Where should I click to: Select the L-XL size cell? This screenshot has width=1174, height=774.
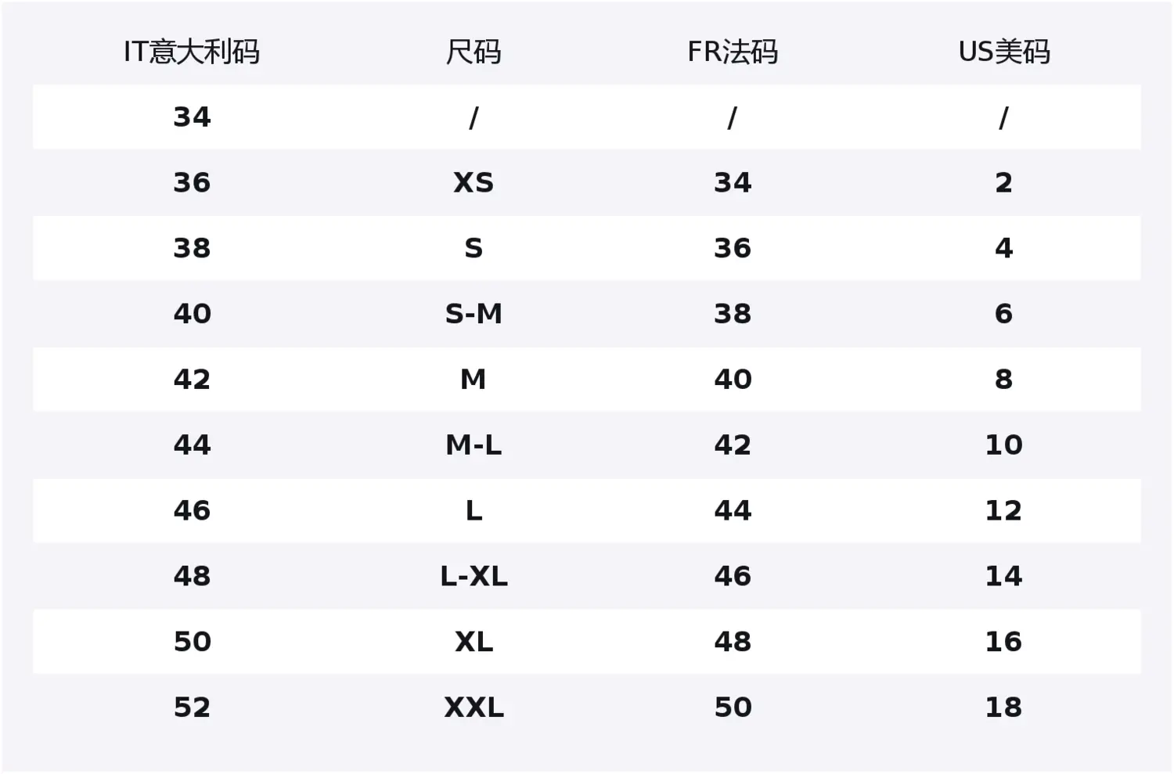coord(474,577)
